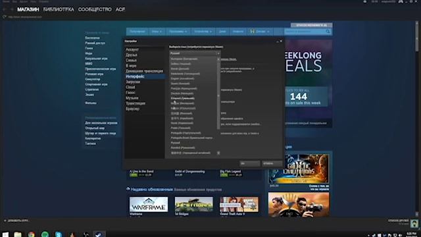
Task: Expand the Устройства store menu
Action: point(203,32)
